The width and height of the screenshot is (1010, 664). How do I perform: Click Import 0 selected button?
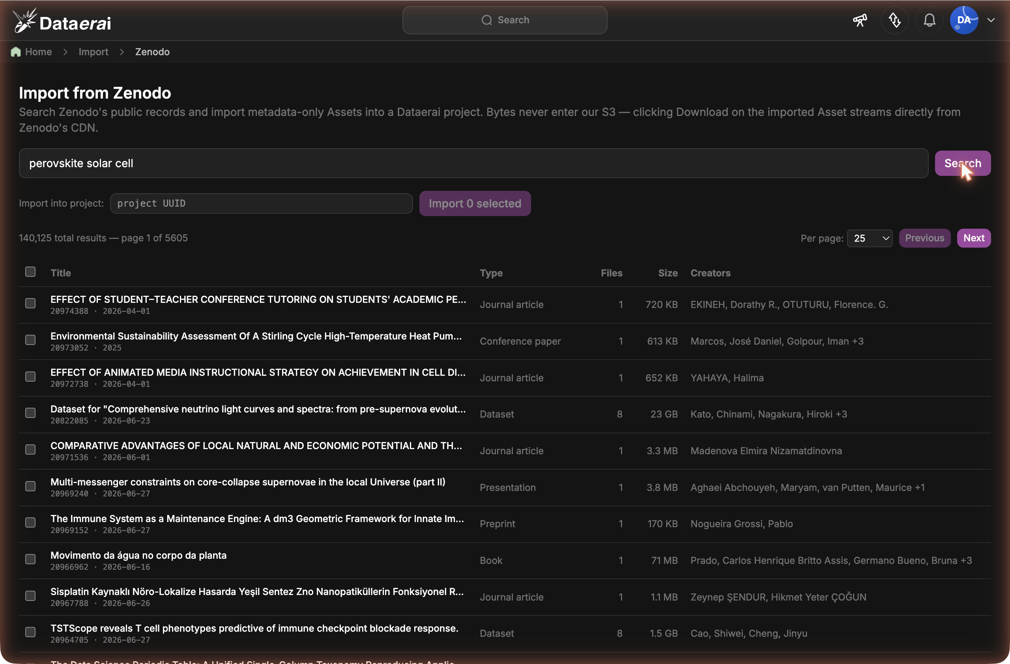pos(475,203)
